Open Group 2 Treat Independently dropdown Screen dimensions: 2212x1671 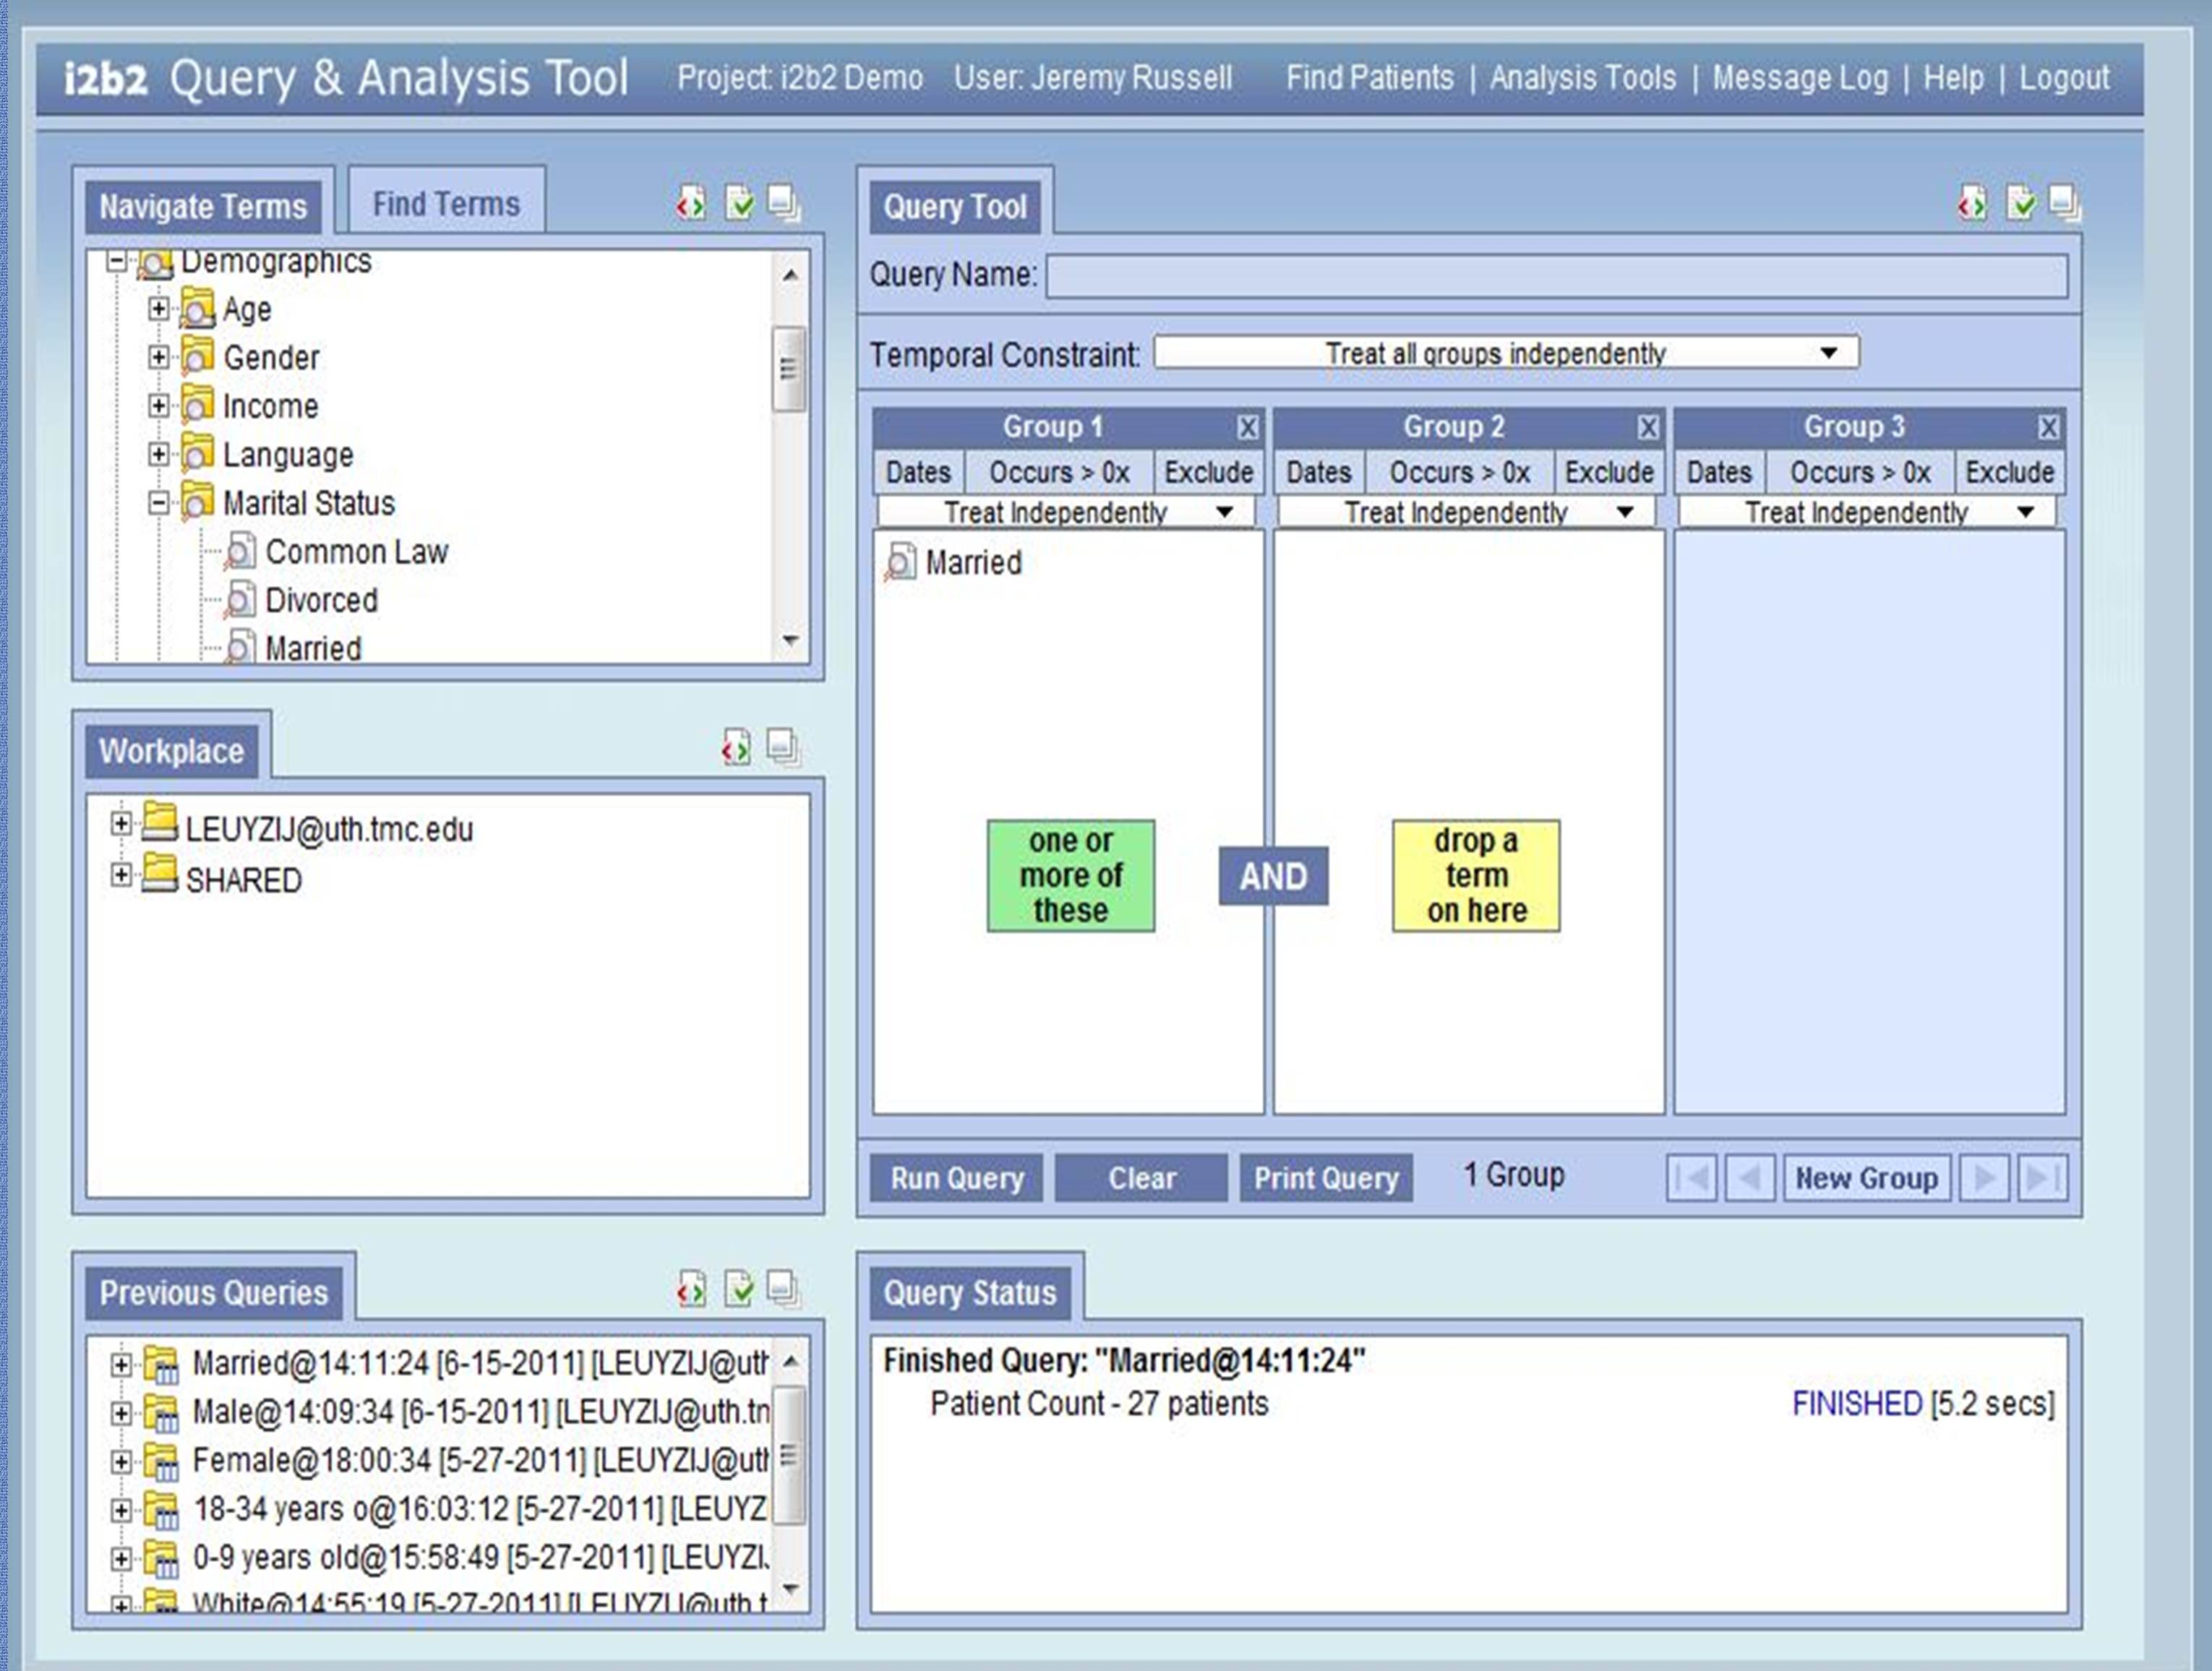pyautogui.click(x=1467, y=512)
